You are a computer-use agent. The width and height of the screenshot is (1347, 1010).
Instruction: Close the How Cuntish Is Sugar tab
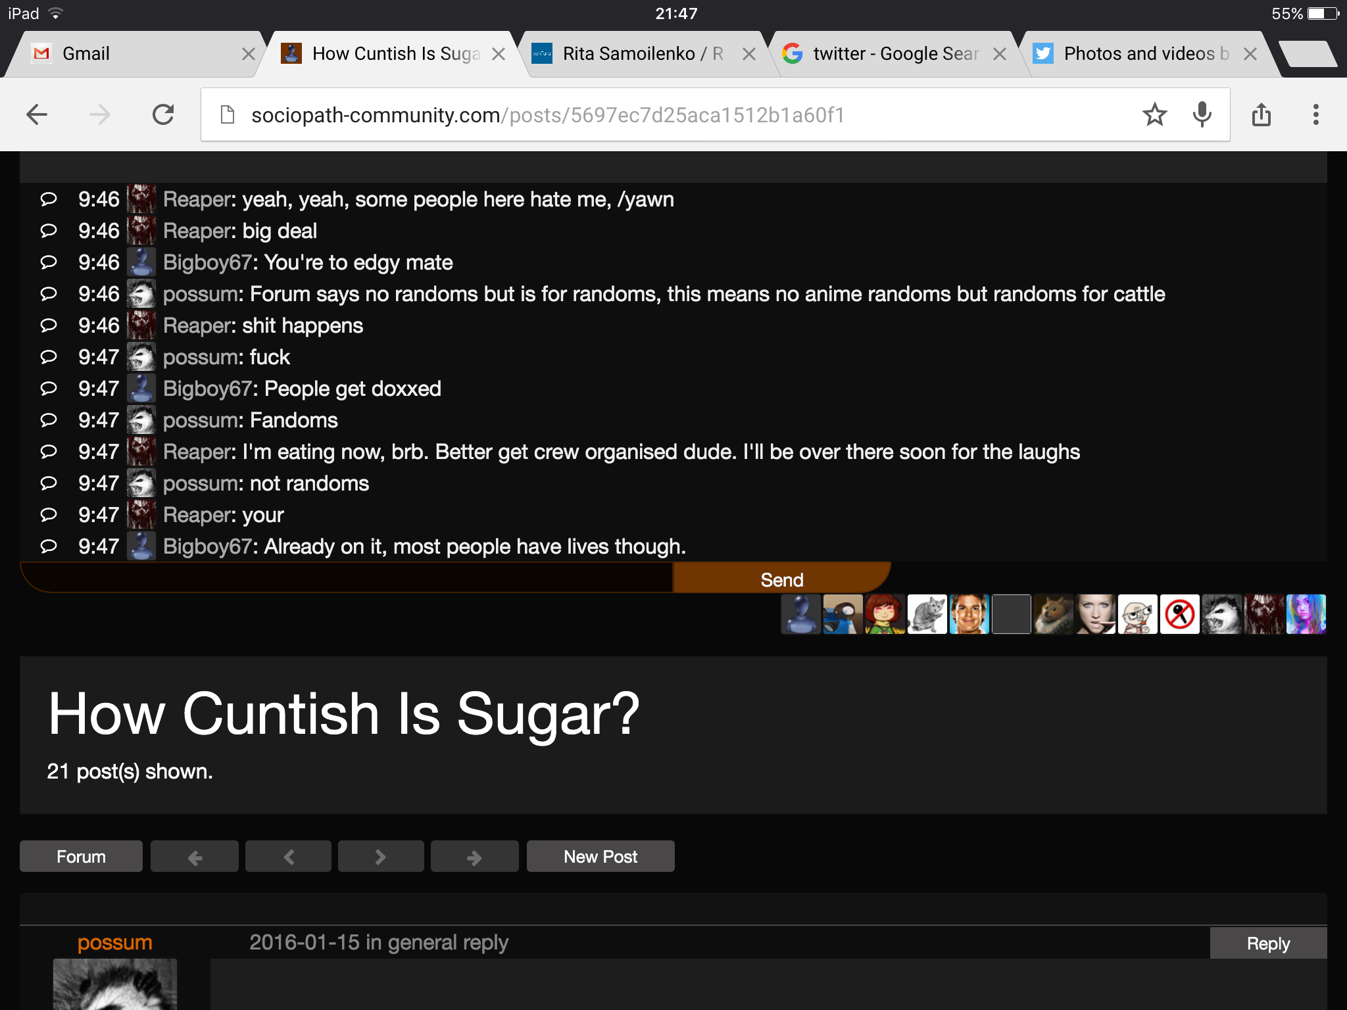499,54
